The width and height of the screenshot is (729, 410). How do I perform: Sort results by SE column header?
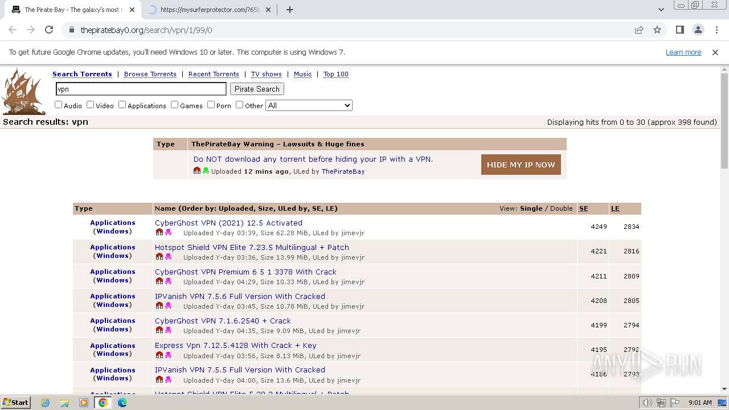click(x=584, y=208)
